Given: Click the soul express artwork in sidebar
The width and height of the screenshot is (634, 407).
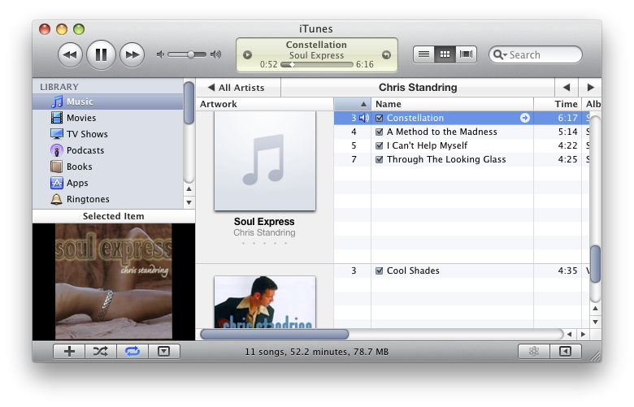Looking at the screenshot, I should (x=114, y=282).
